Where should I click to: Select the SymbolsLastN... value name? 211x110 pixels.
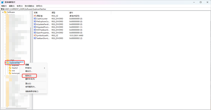[x=43, y=36]
